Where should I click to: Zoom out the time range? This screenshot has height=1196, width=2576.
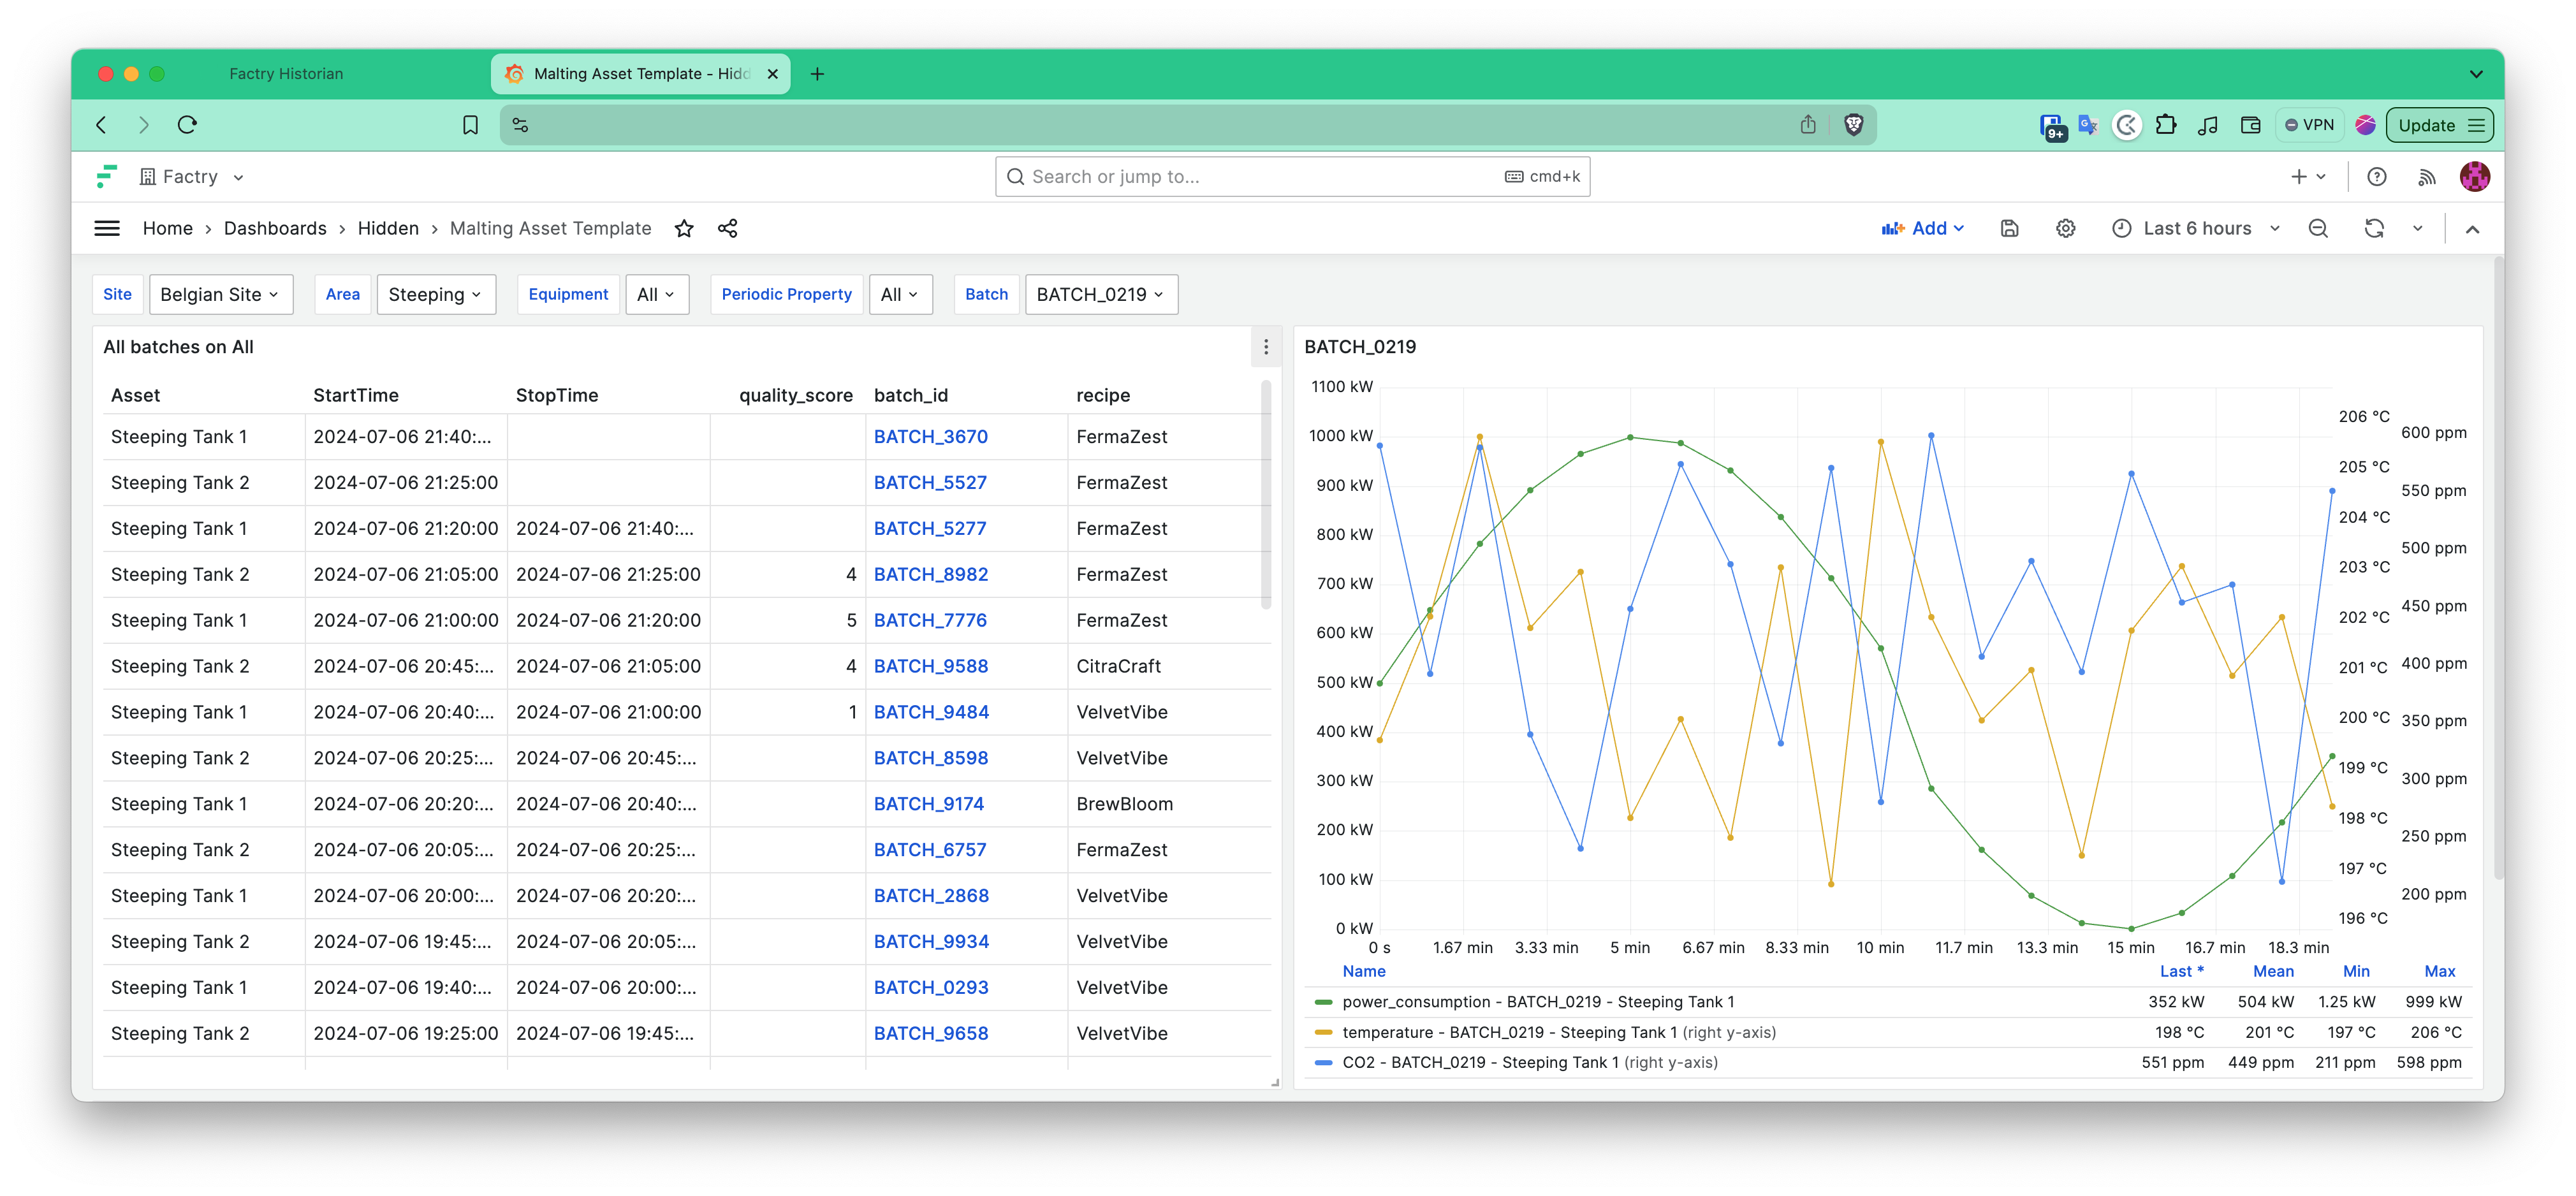pyautogui.click(x=2318, y=229)
